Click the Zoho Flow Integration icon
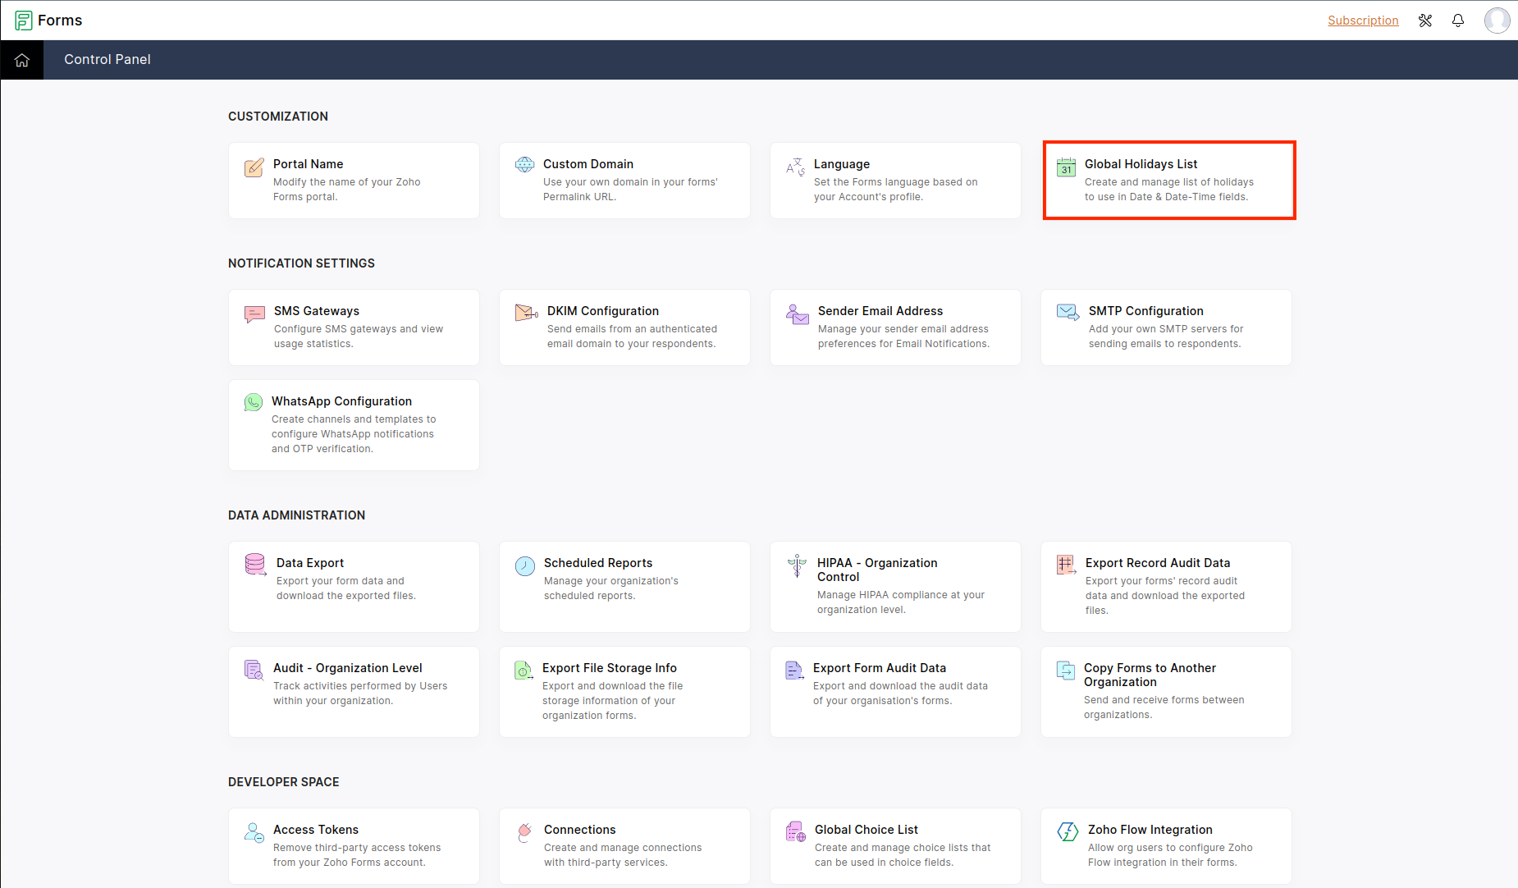1518x888 pixels. (1068, 832)
